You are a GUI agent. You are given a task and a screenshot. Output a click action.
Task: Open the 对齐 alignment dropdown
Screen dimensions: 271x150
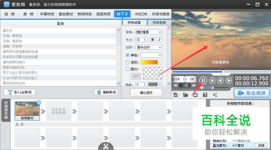pos(149,47)
